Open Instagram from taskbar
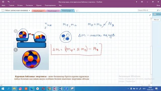Screen dimensions: 161x91 20,89
